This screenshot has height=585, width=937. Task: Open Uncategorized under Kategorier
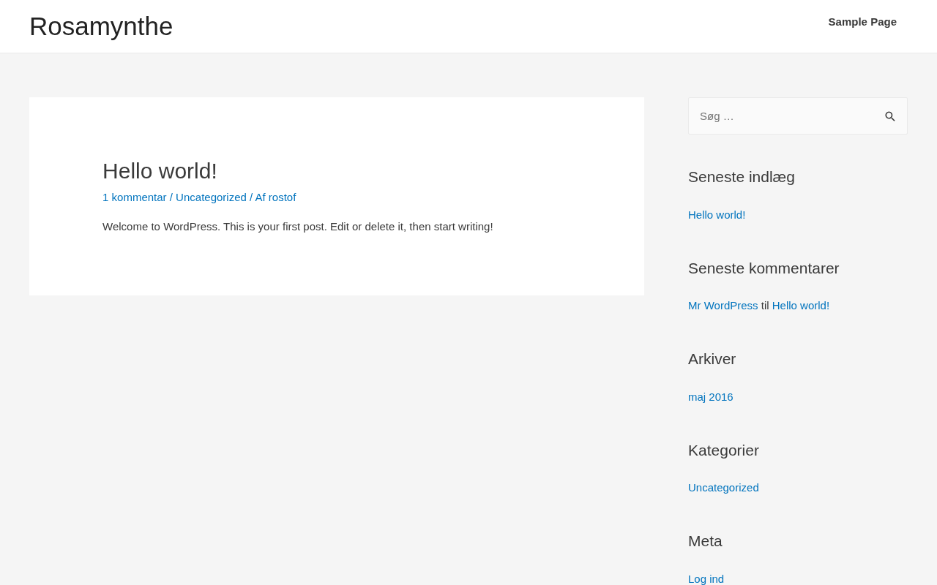pyautogui.click(x=723, y=488)
